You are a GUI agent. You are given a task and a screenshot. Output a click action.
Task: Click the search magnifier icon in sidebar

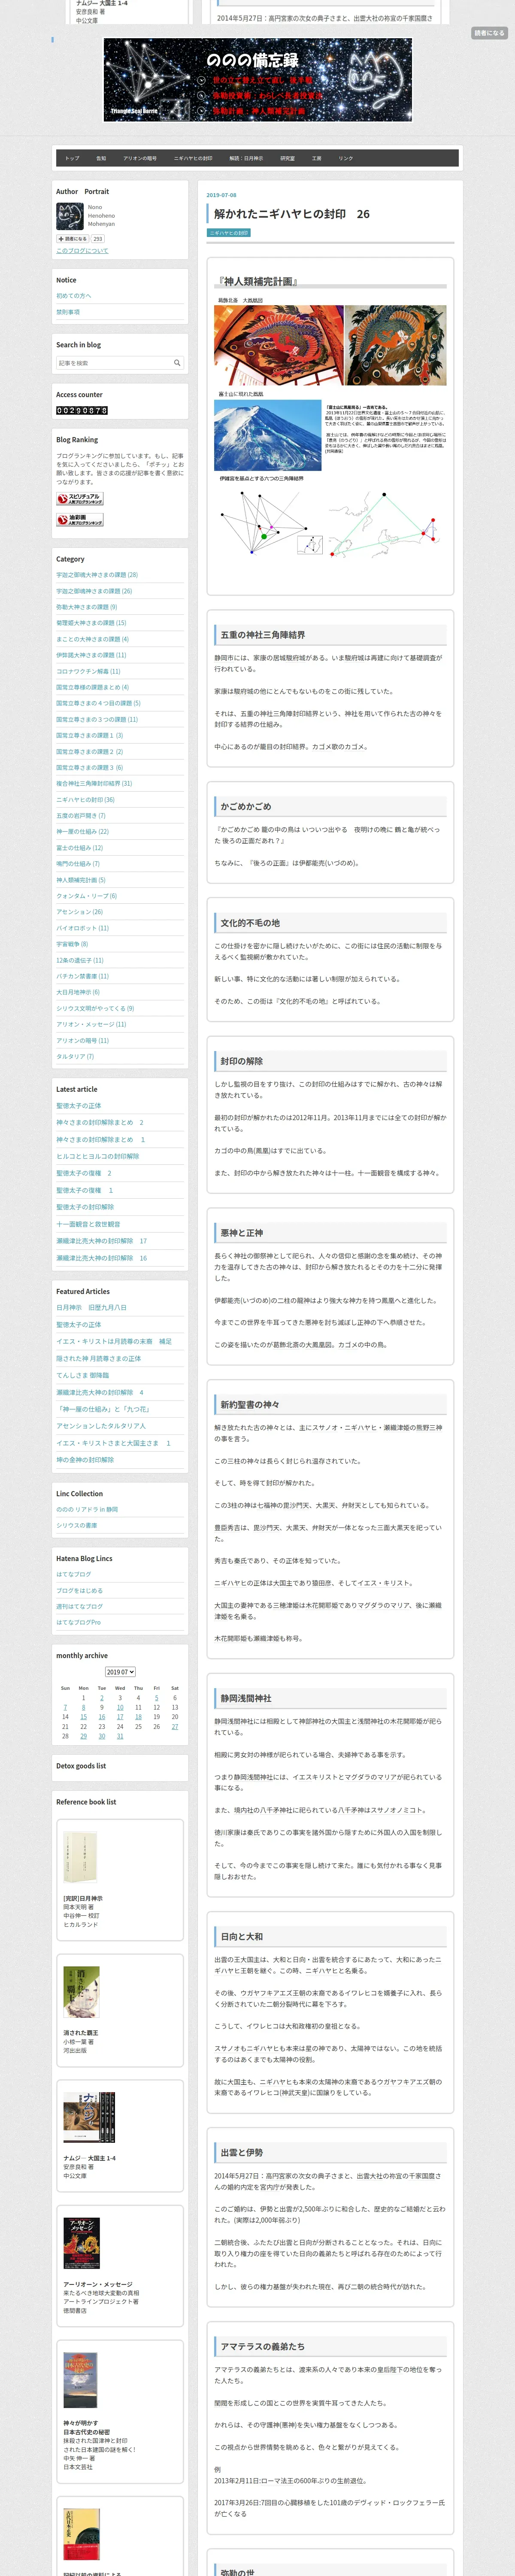[177, 363]
